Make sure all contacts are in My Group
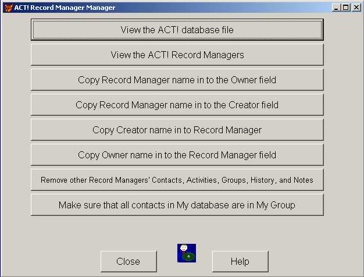Image resolution: width=364 pixels, height=277 pixels. coord(177,205)
